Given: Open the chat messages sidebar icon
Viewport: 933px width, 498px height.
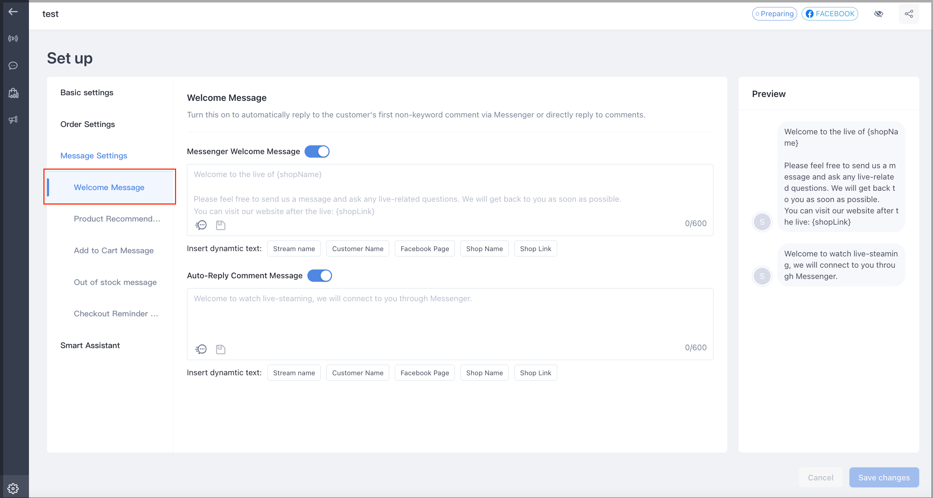Looking at the screenshot, I should [x=13, y=66].
